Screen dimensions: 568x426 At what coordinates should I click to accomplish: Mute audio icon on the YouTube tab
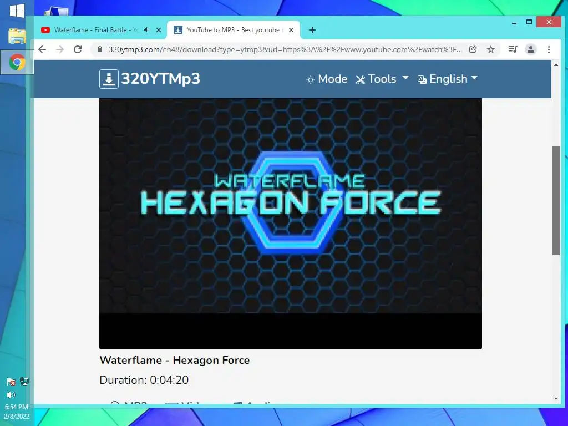(x=146, y=30)
